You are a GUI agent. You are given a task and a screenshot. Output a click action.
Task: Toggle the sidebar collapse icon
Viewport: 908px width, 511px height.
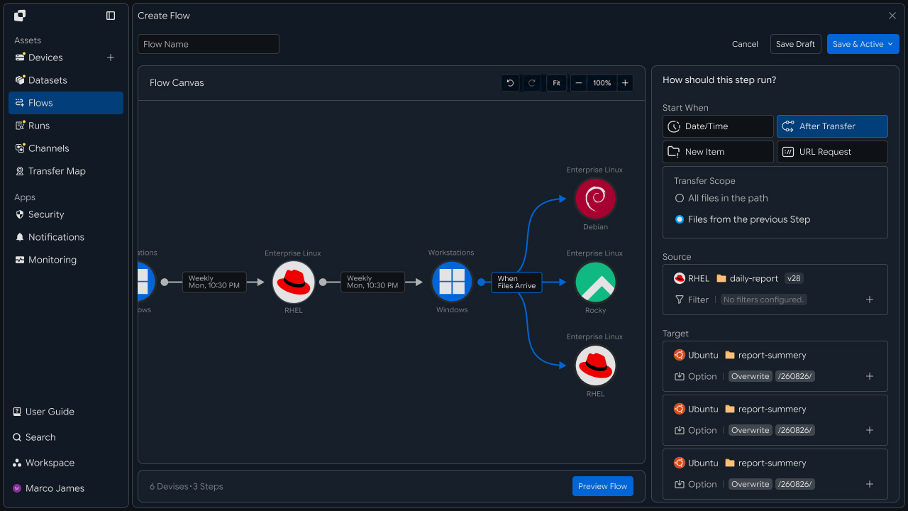111,16
